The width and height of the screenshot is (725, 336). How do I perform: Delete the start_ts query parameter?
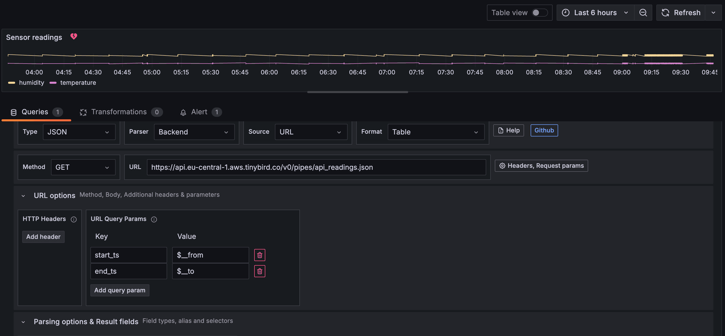click(260, 255)
